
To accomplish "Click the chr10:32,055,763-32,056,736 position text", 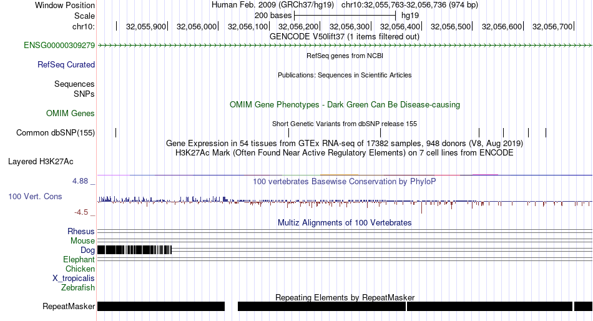I will 409,5.
